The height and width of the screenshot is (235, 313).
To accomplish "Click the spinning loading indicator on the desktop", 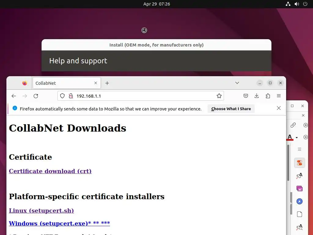I will point(144,30).
